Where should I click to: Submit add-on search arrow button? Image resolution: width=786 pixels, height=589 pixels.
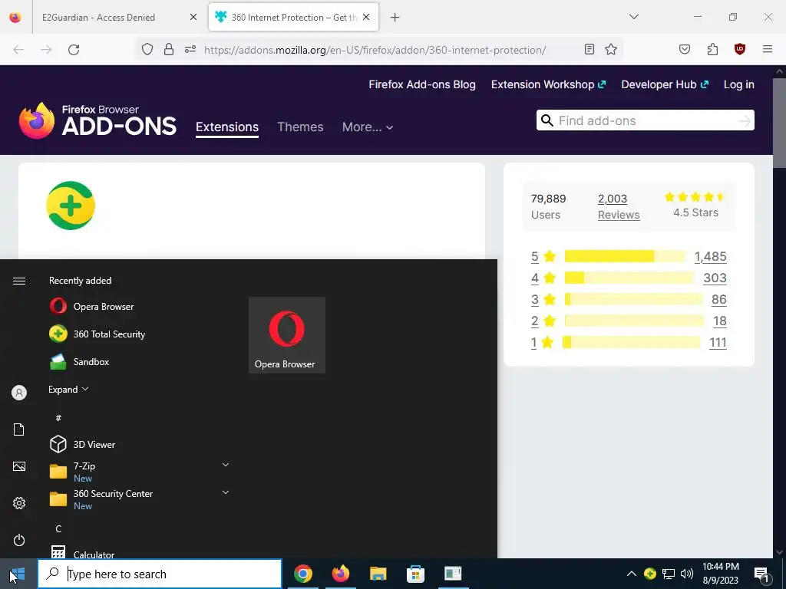click(x=745, y=120)
